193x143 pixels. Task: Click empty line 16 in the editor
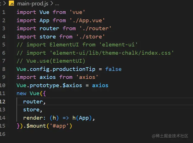pos(98,134)
